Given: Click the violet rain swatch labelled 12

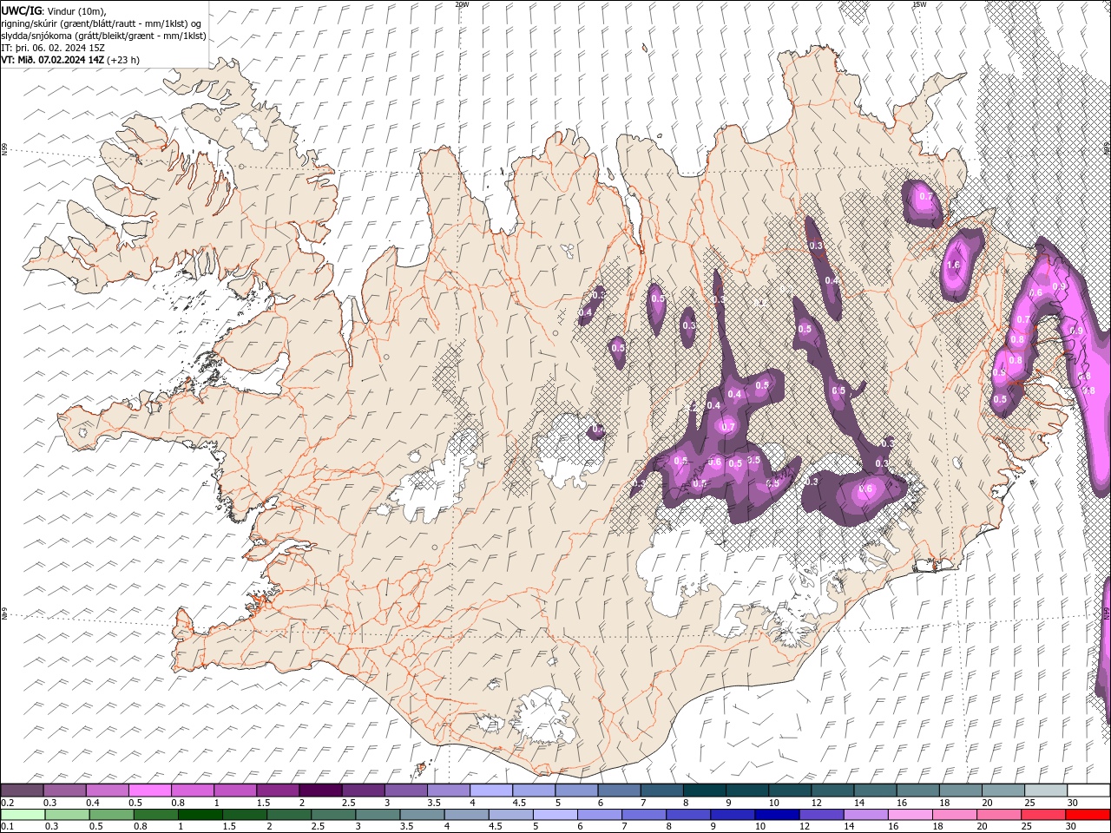Looking at the screenshot, I should click(820, 815).
